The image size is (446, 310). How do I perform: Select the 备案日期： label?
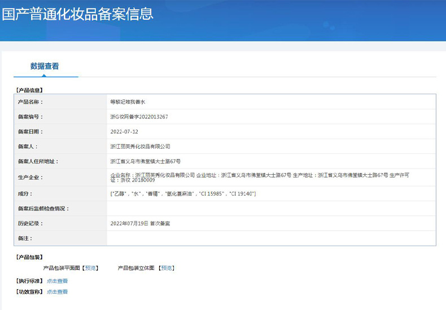click(30, 132)
